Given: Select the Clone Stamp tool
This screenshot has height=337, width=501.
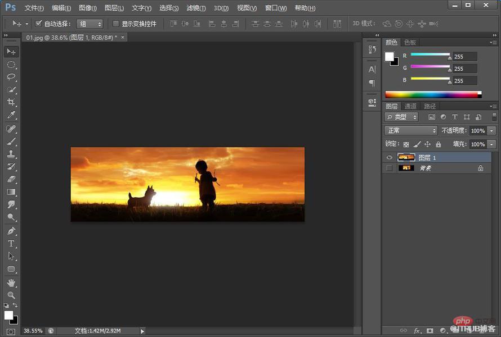Looking at the screenshot, I should click(x=11, y=154).
